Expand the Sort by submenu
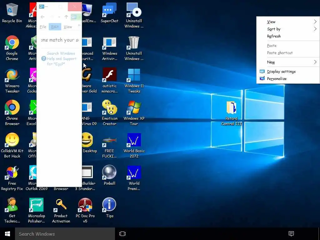 click(288, 29)
